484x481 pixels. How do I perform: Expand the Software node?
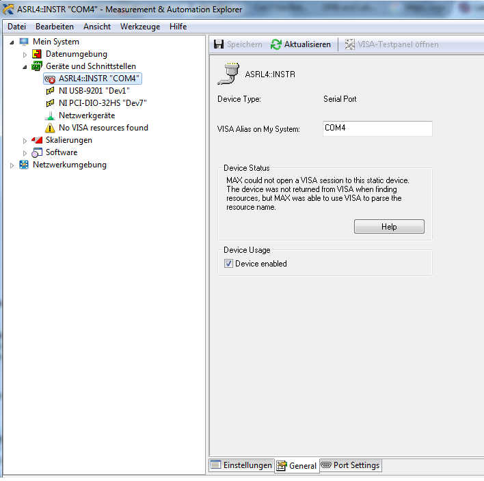pyautogui.click(x=25, y=153)
